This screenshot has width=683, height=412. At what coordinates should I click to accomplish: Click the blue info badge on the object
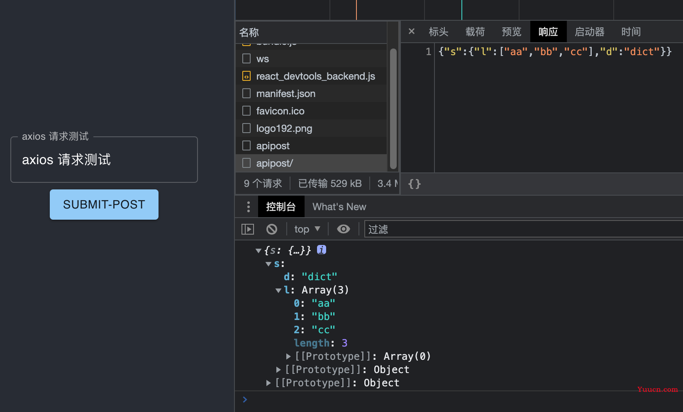(322, 250)
